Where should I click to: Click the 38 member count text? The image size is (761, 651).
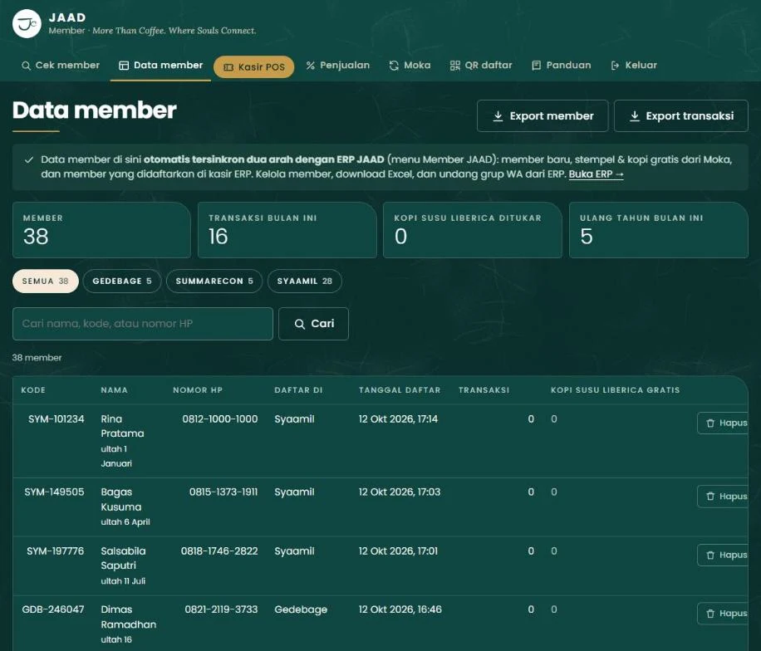pos(37,358)
